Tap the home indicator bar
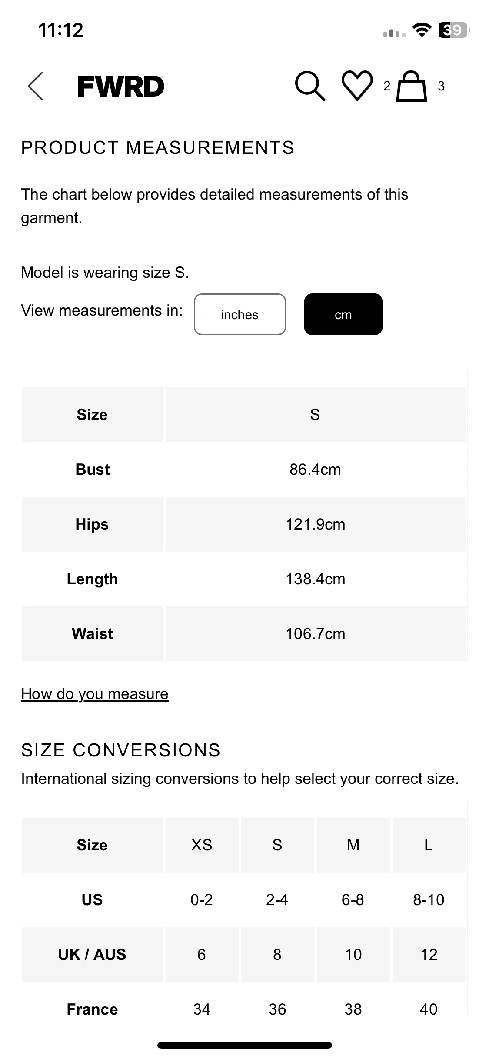 point(245,1045)
